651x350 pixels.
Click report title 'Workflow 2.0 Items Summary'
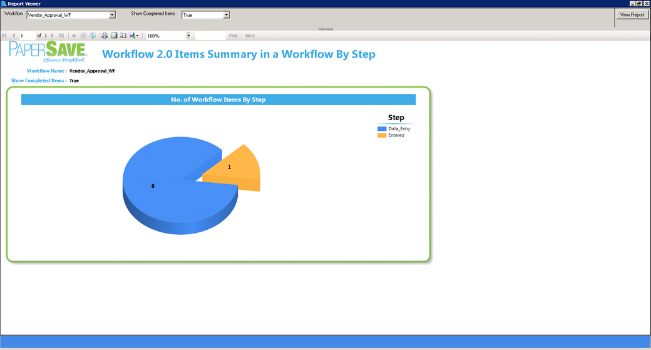coord(238,54)
